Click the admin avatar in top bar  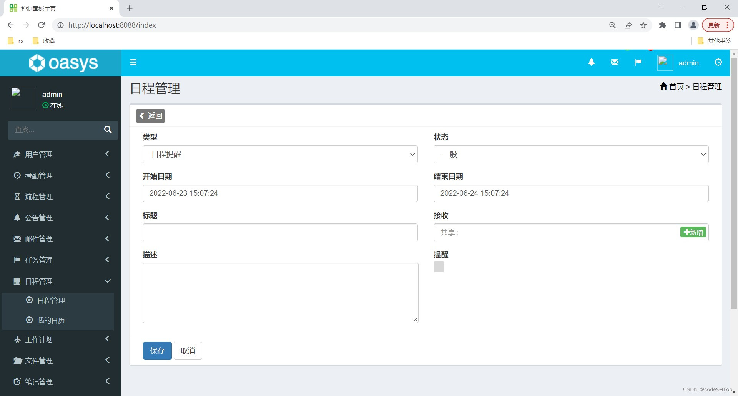665,62
